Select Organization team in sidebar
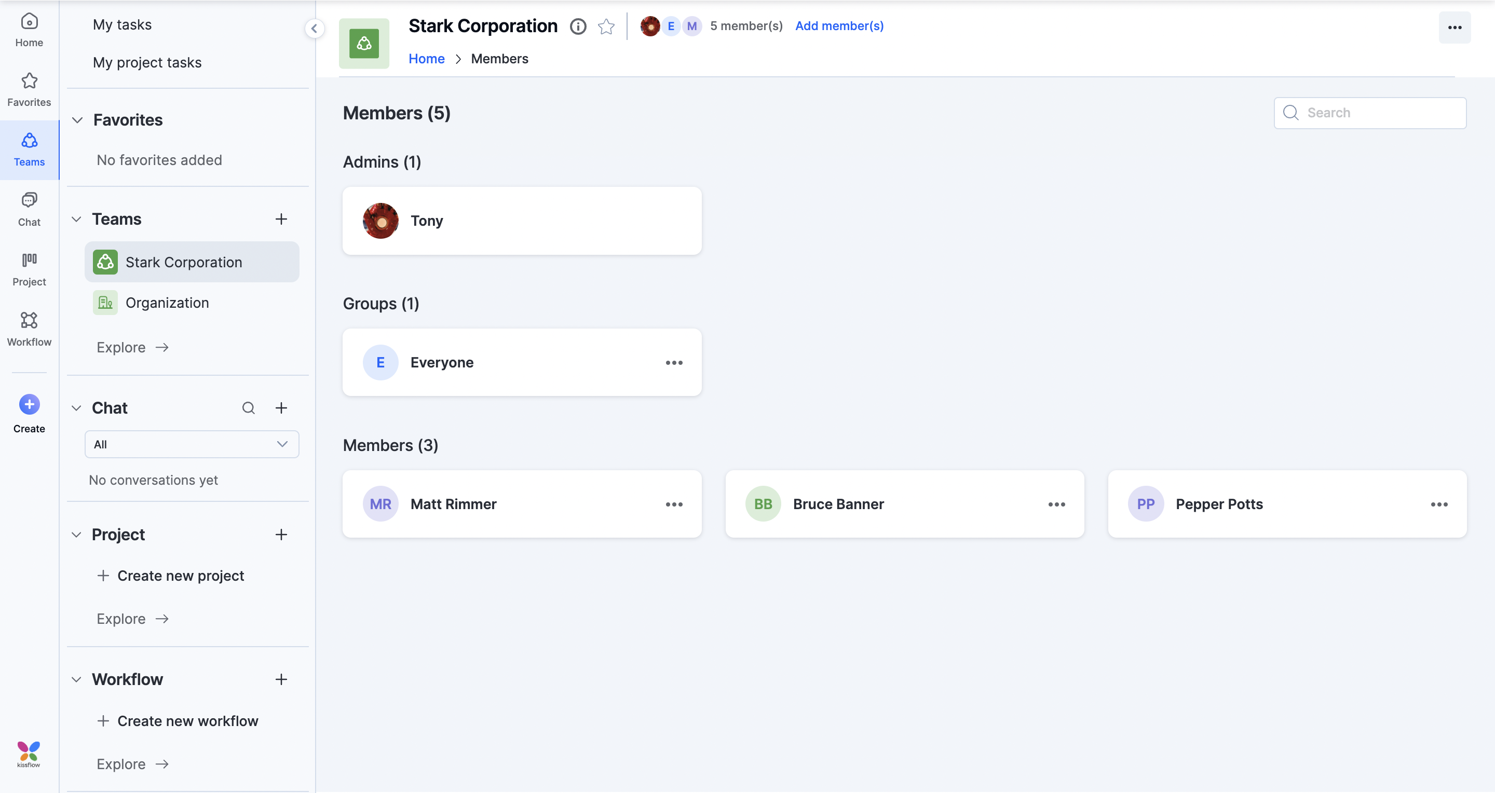1495x793 pixels. point(192,302)
